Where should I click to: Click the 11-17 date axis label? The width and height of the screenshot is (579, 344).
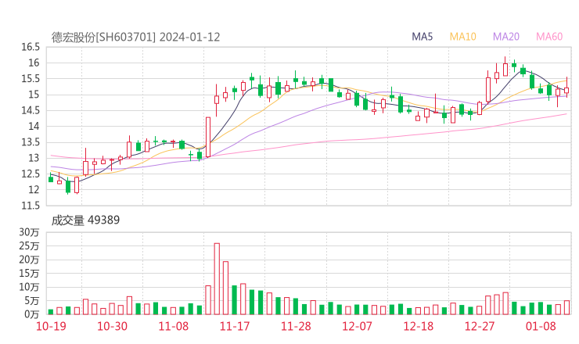pyautogui.click(x=235, y=326)
